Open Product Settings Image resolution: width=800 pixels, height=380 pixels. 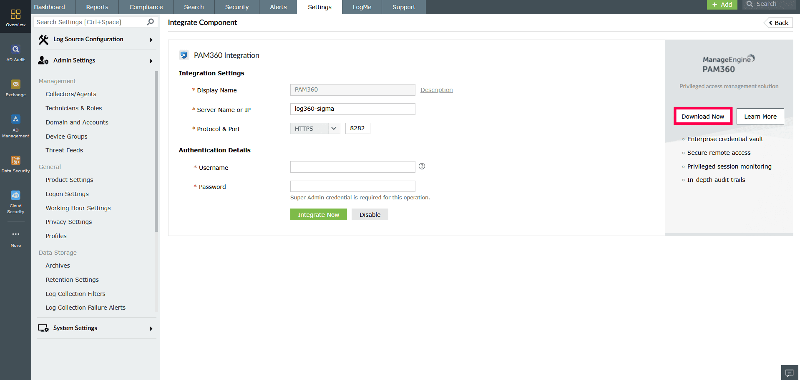(x=69, y=180)
